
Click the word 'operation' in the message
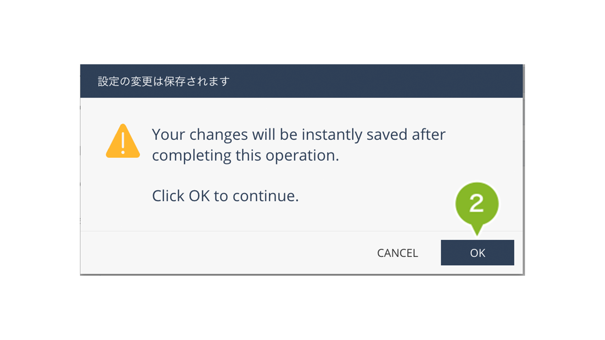(300, 155)
